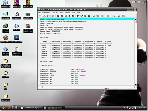The image size is (148, 111).
Task: Click the green P toolbar button
Action: 78,16
